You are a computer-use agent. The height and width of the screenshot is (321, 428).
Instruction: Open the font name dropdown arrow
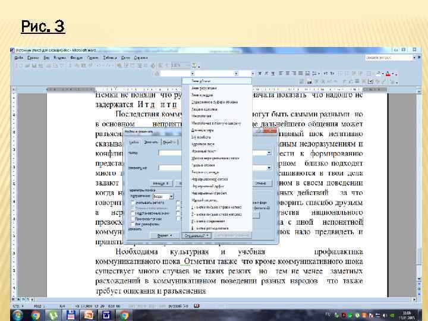236,74
